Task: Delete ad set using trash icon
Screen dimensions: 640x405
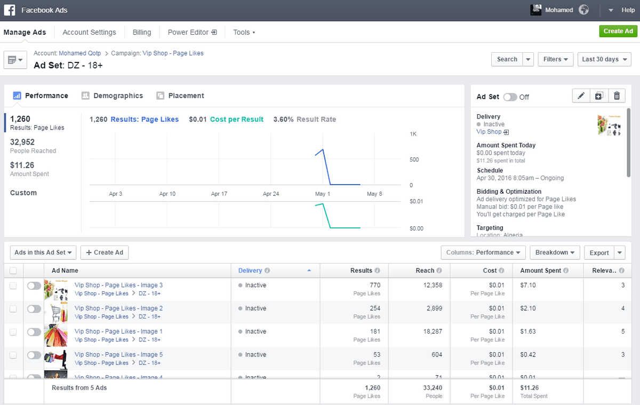Action: [617, 96]
